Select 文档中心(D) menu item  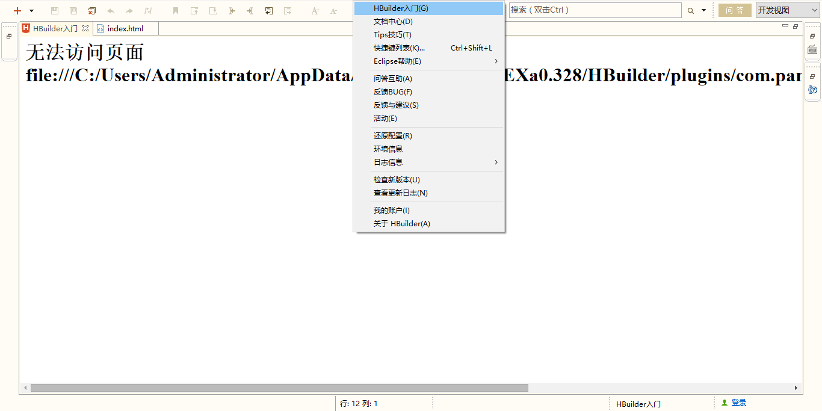(x=428, y=22)
